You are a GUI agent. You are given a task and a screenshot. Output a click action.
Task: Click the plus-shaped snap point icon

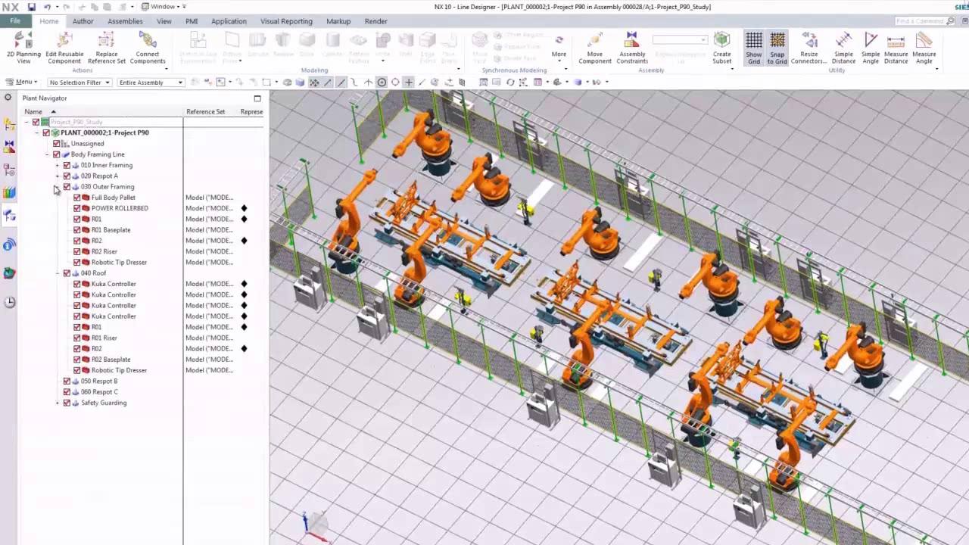pos(409,82)
